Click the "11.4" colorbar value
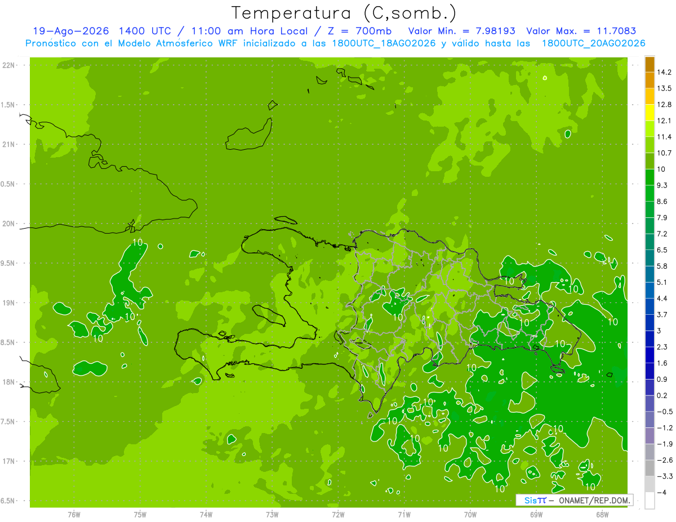 pyautogui.click(x=664, y=137)
